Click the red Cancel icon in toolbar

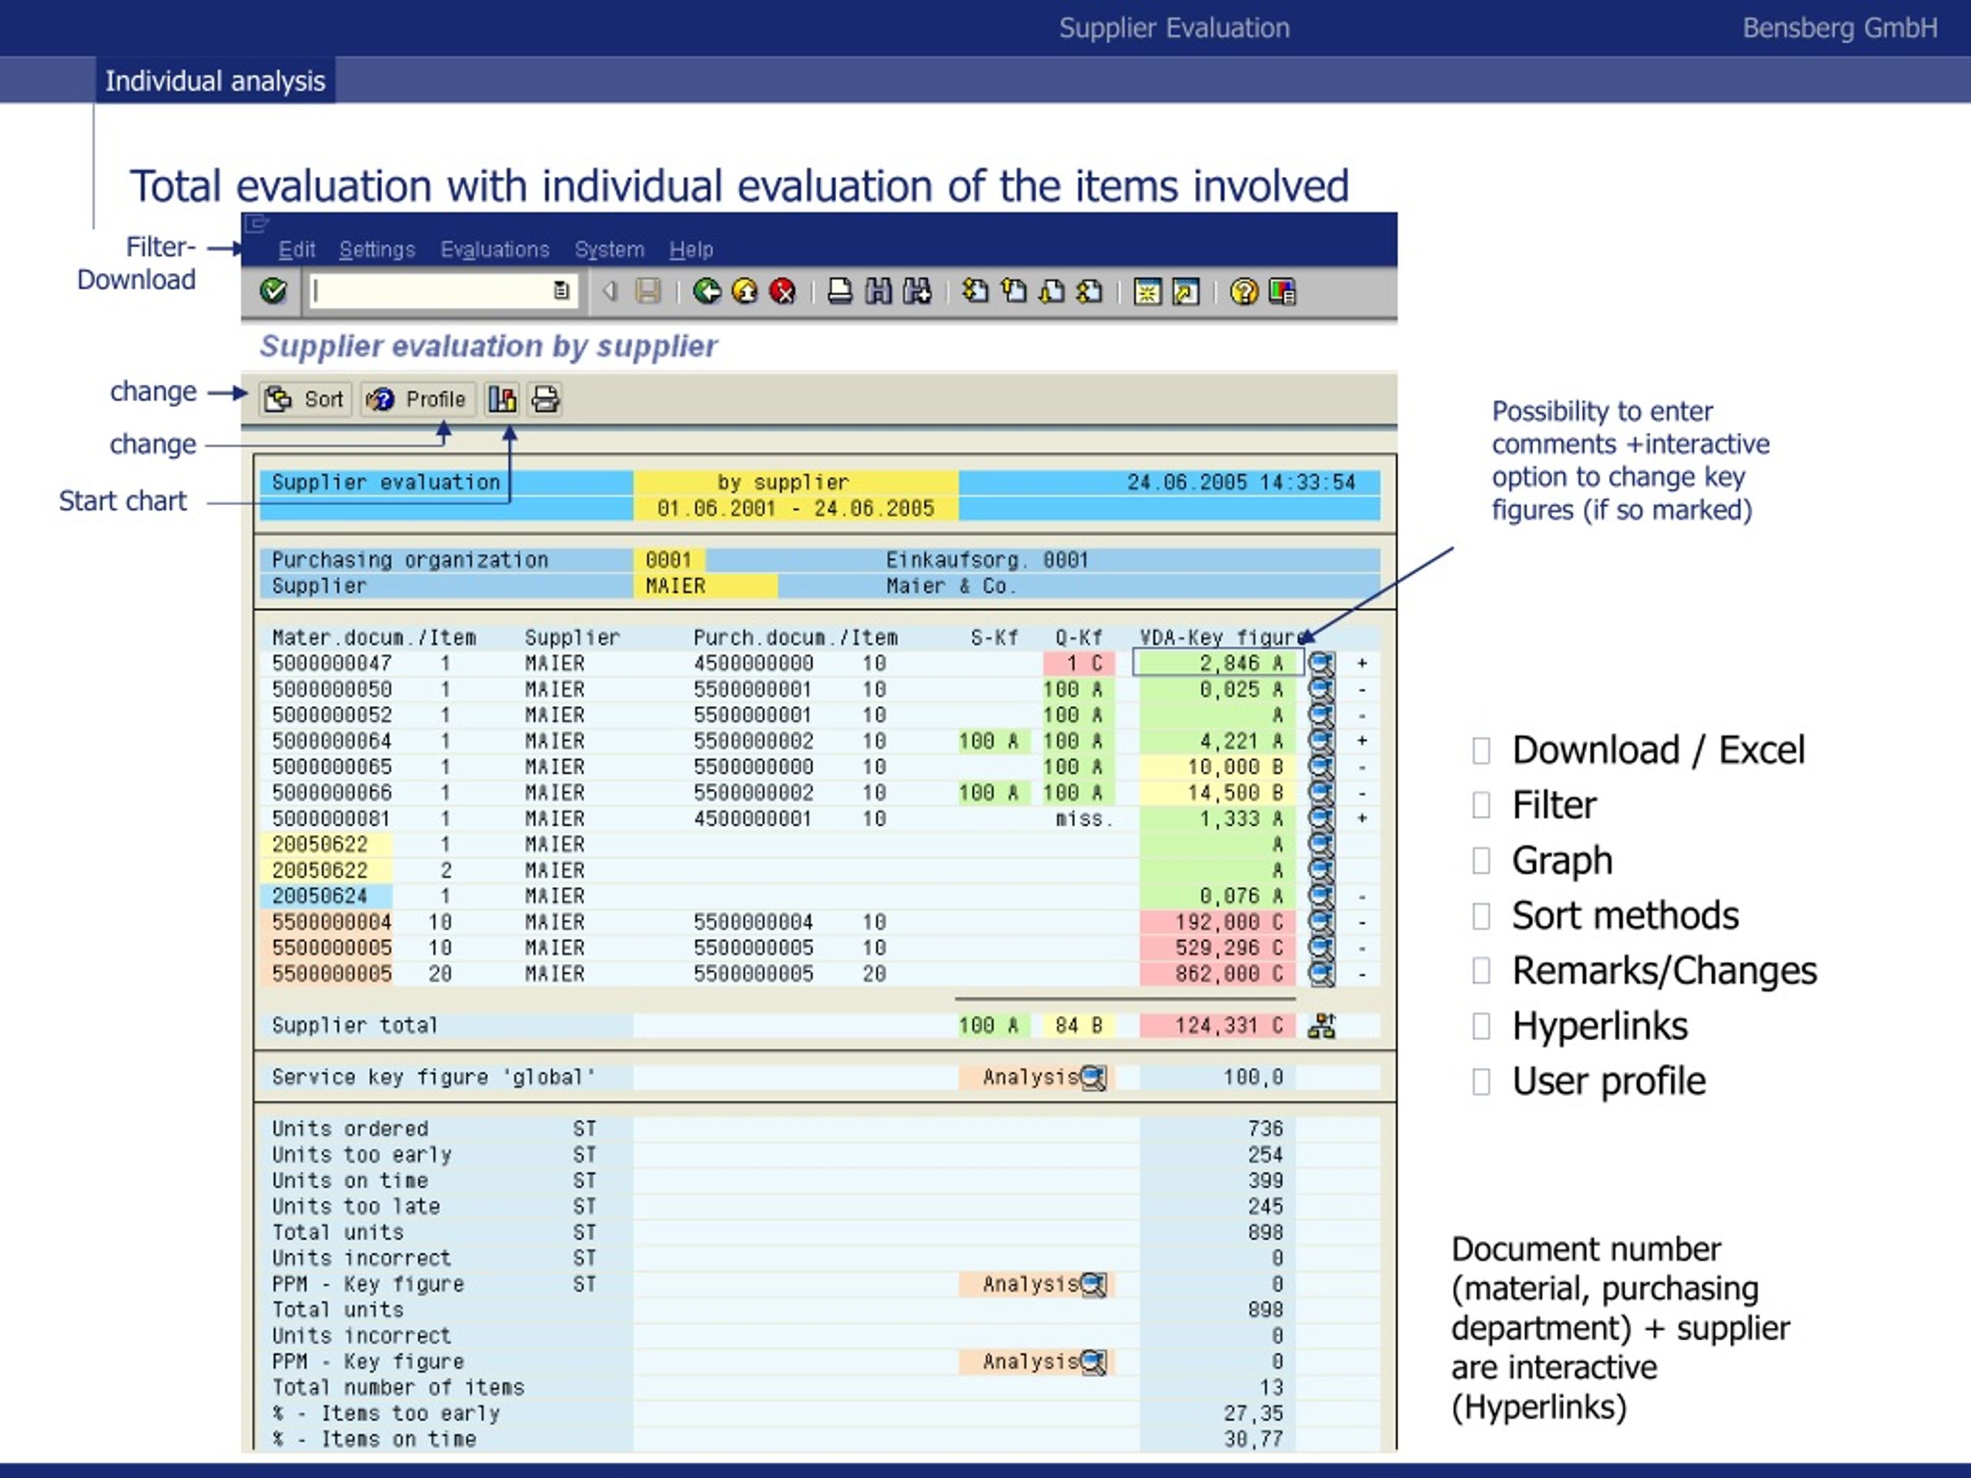(782, 291)
